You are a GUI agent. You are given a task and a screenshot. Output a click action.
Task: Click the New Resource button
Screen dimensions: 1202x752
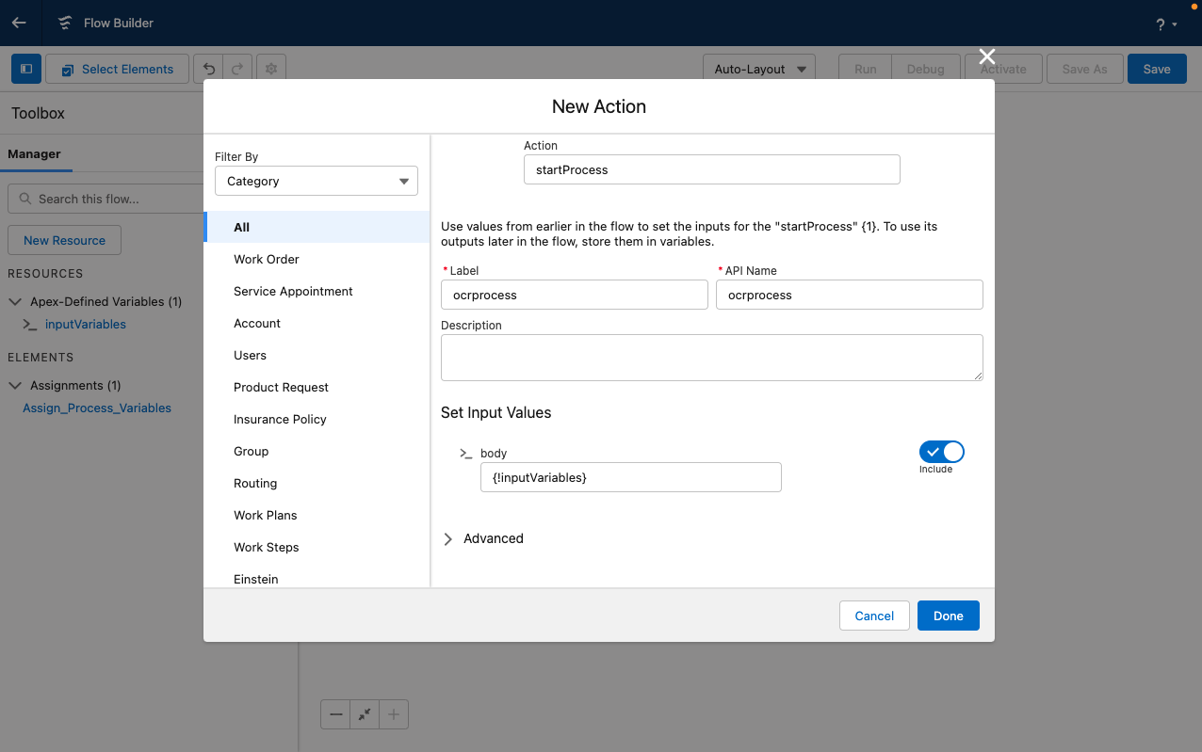(64, 240)
